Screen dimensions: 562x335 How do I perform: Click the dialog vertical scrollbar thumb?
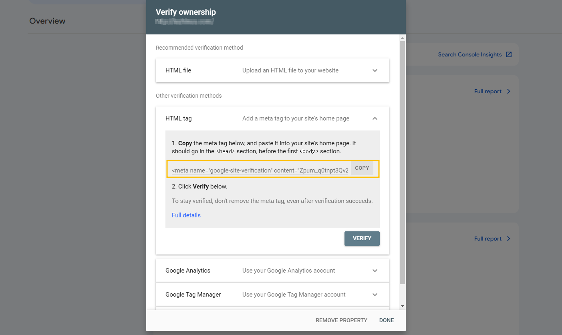coord(403,162)
